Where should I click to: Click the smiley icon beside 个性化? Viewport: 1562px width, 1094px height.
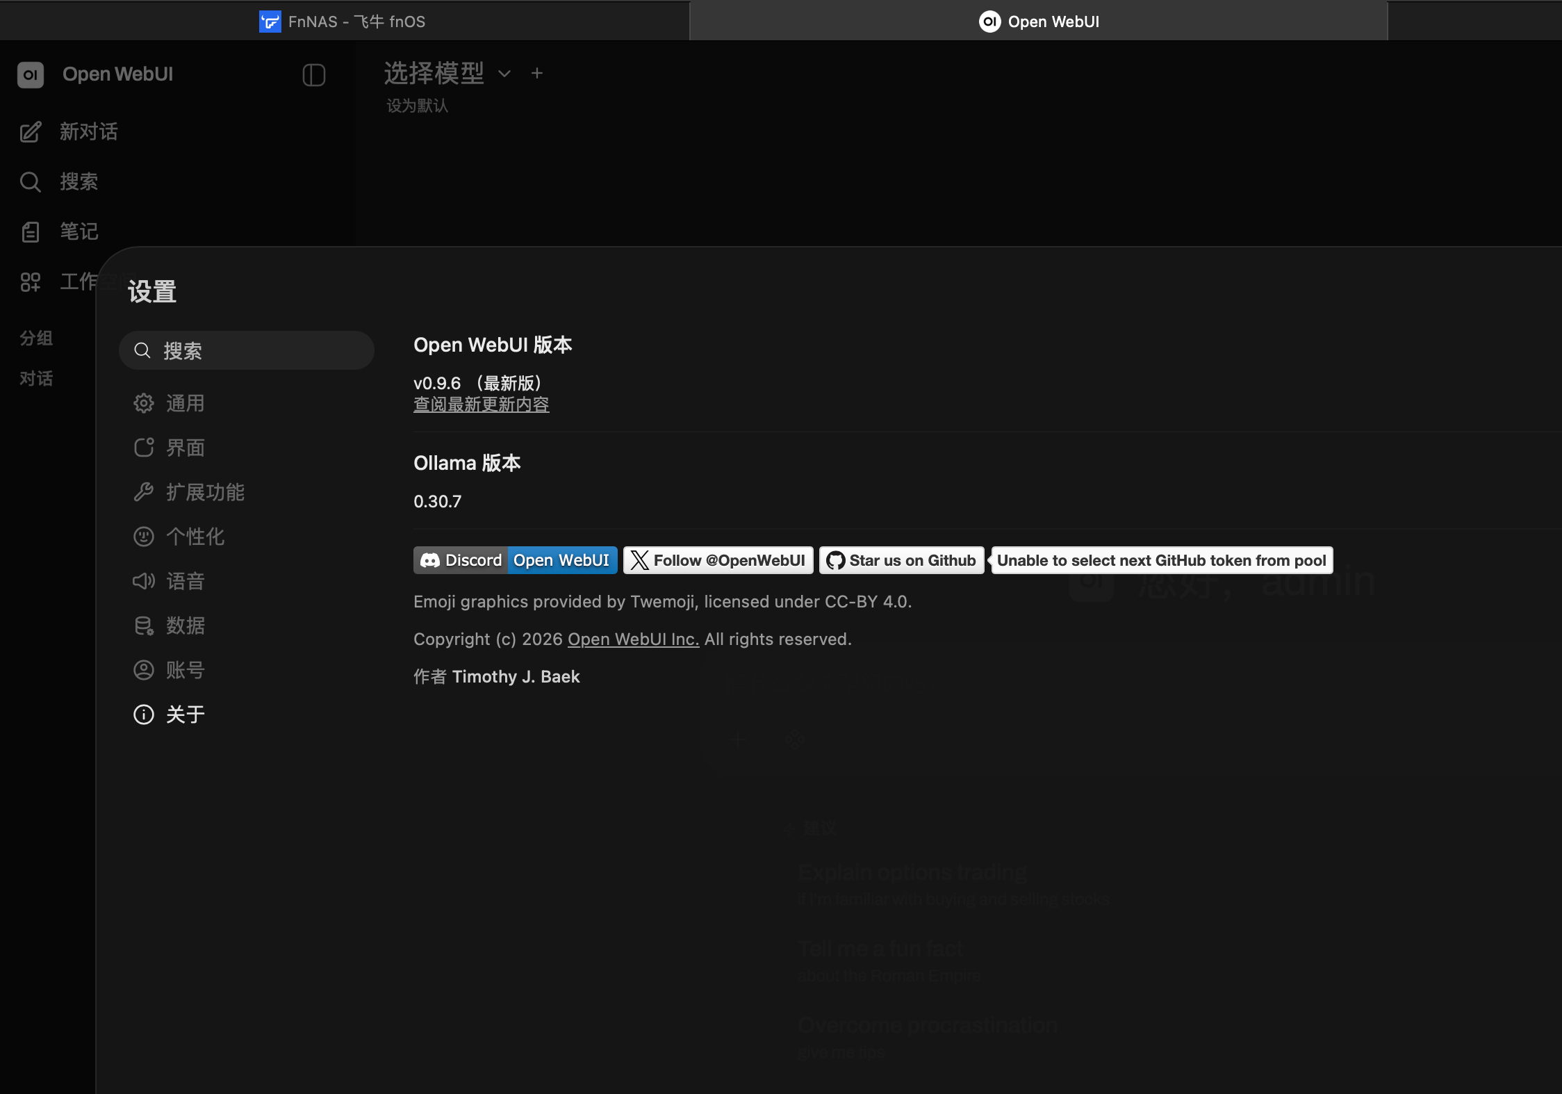pyautogui.click(x=144, y=537)
